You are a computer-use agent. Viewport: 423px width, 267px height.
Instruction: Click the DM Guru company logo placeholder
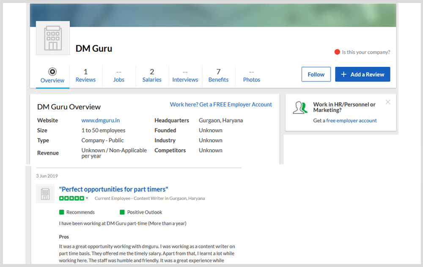click(53, 38)
